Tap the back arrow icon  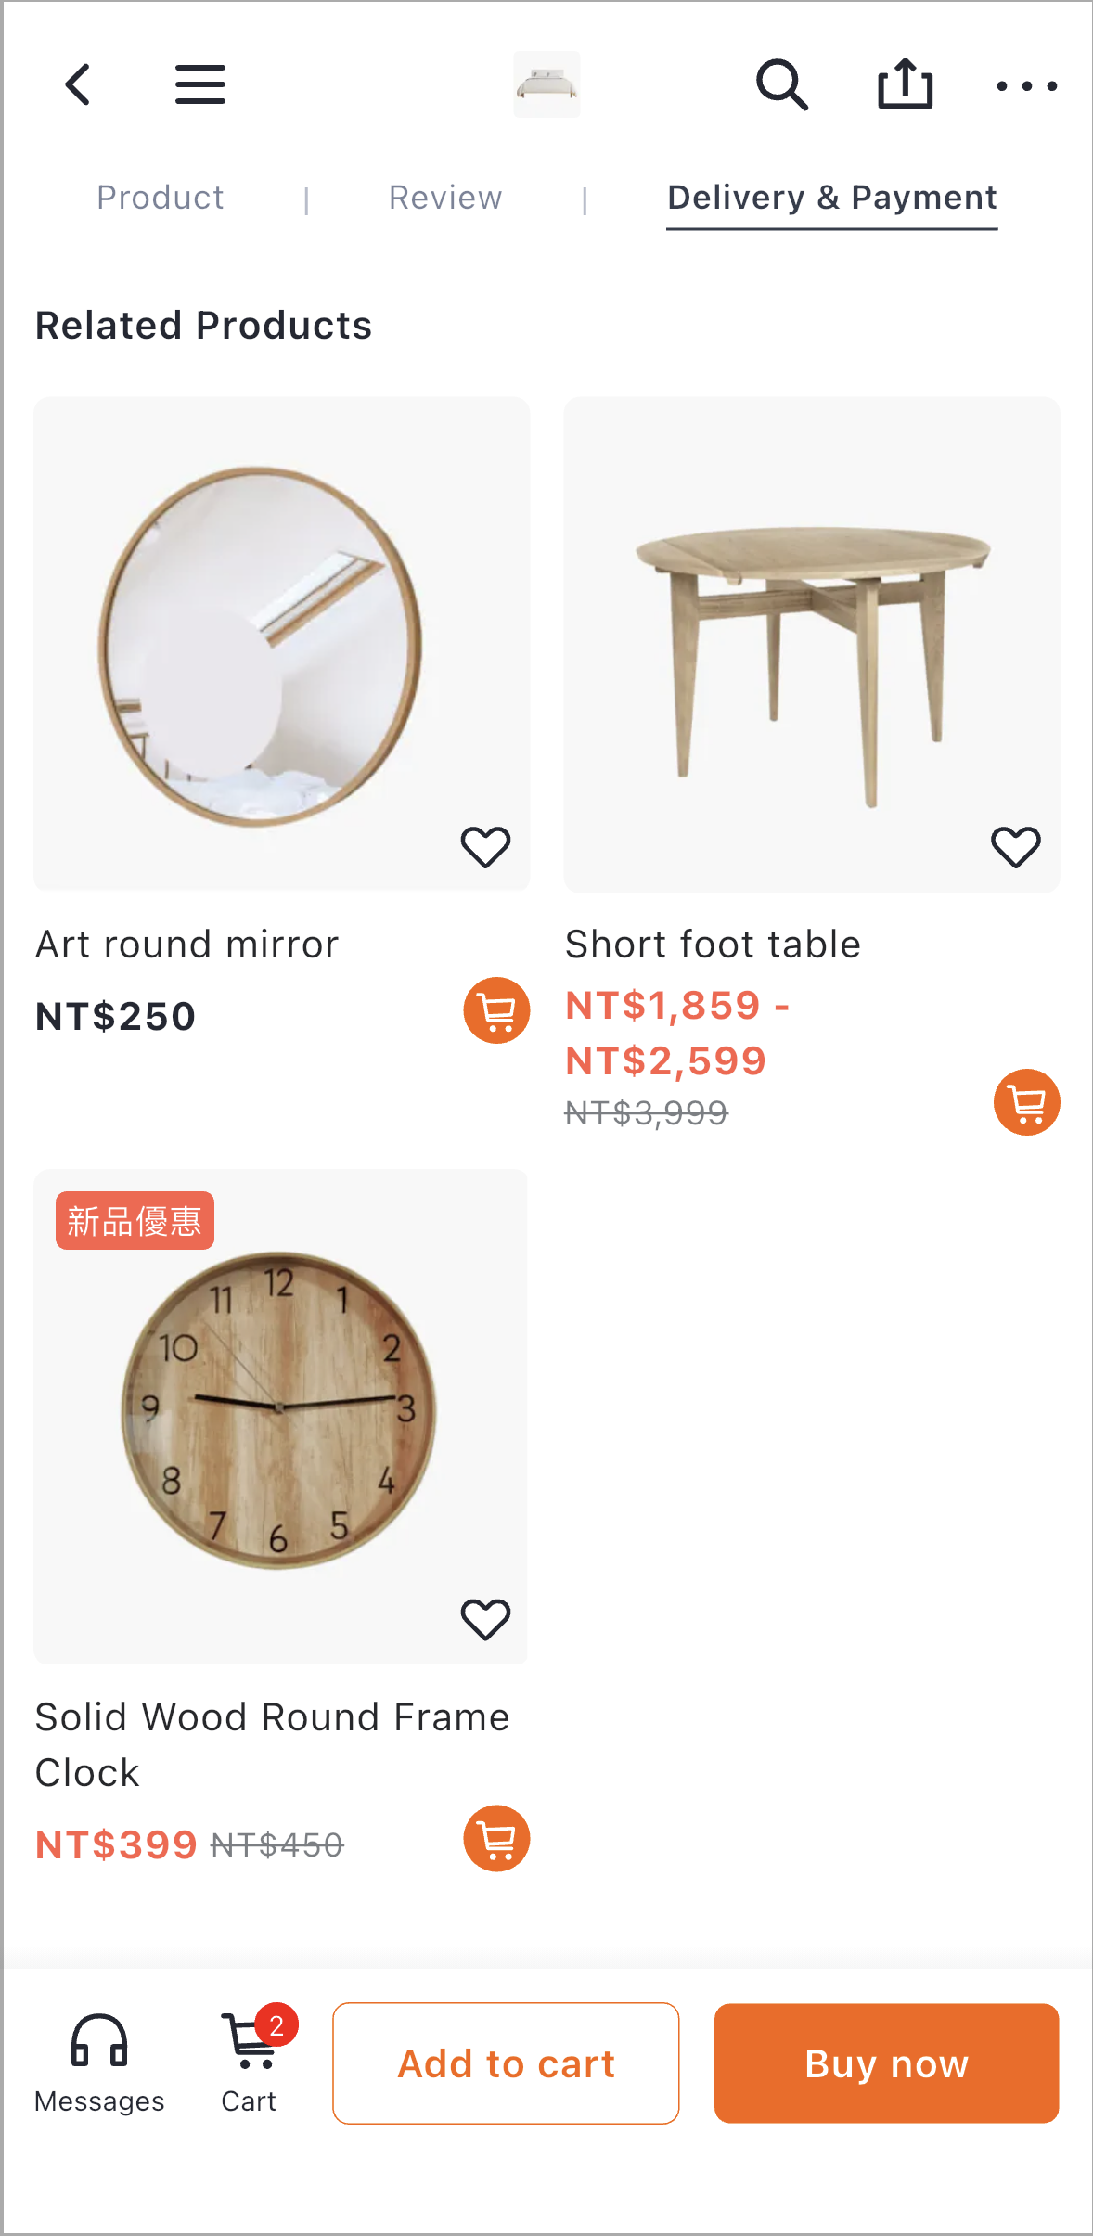pyautogui.click(x=78, y=84)
